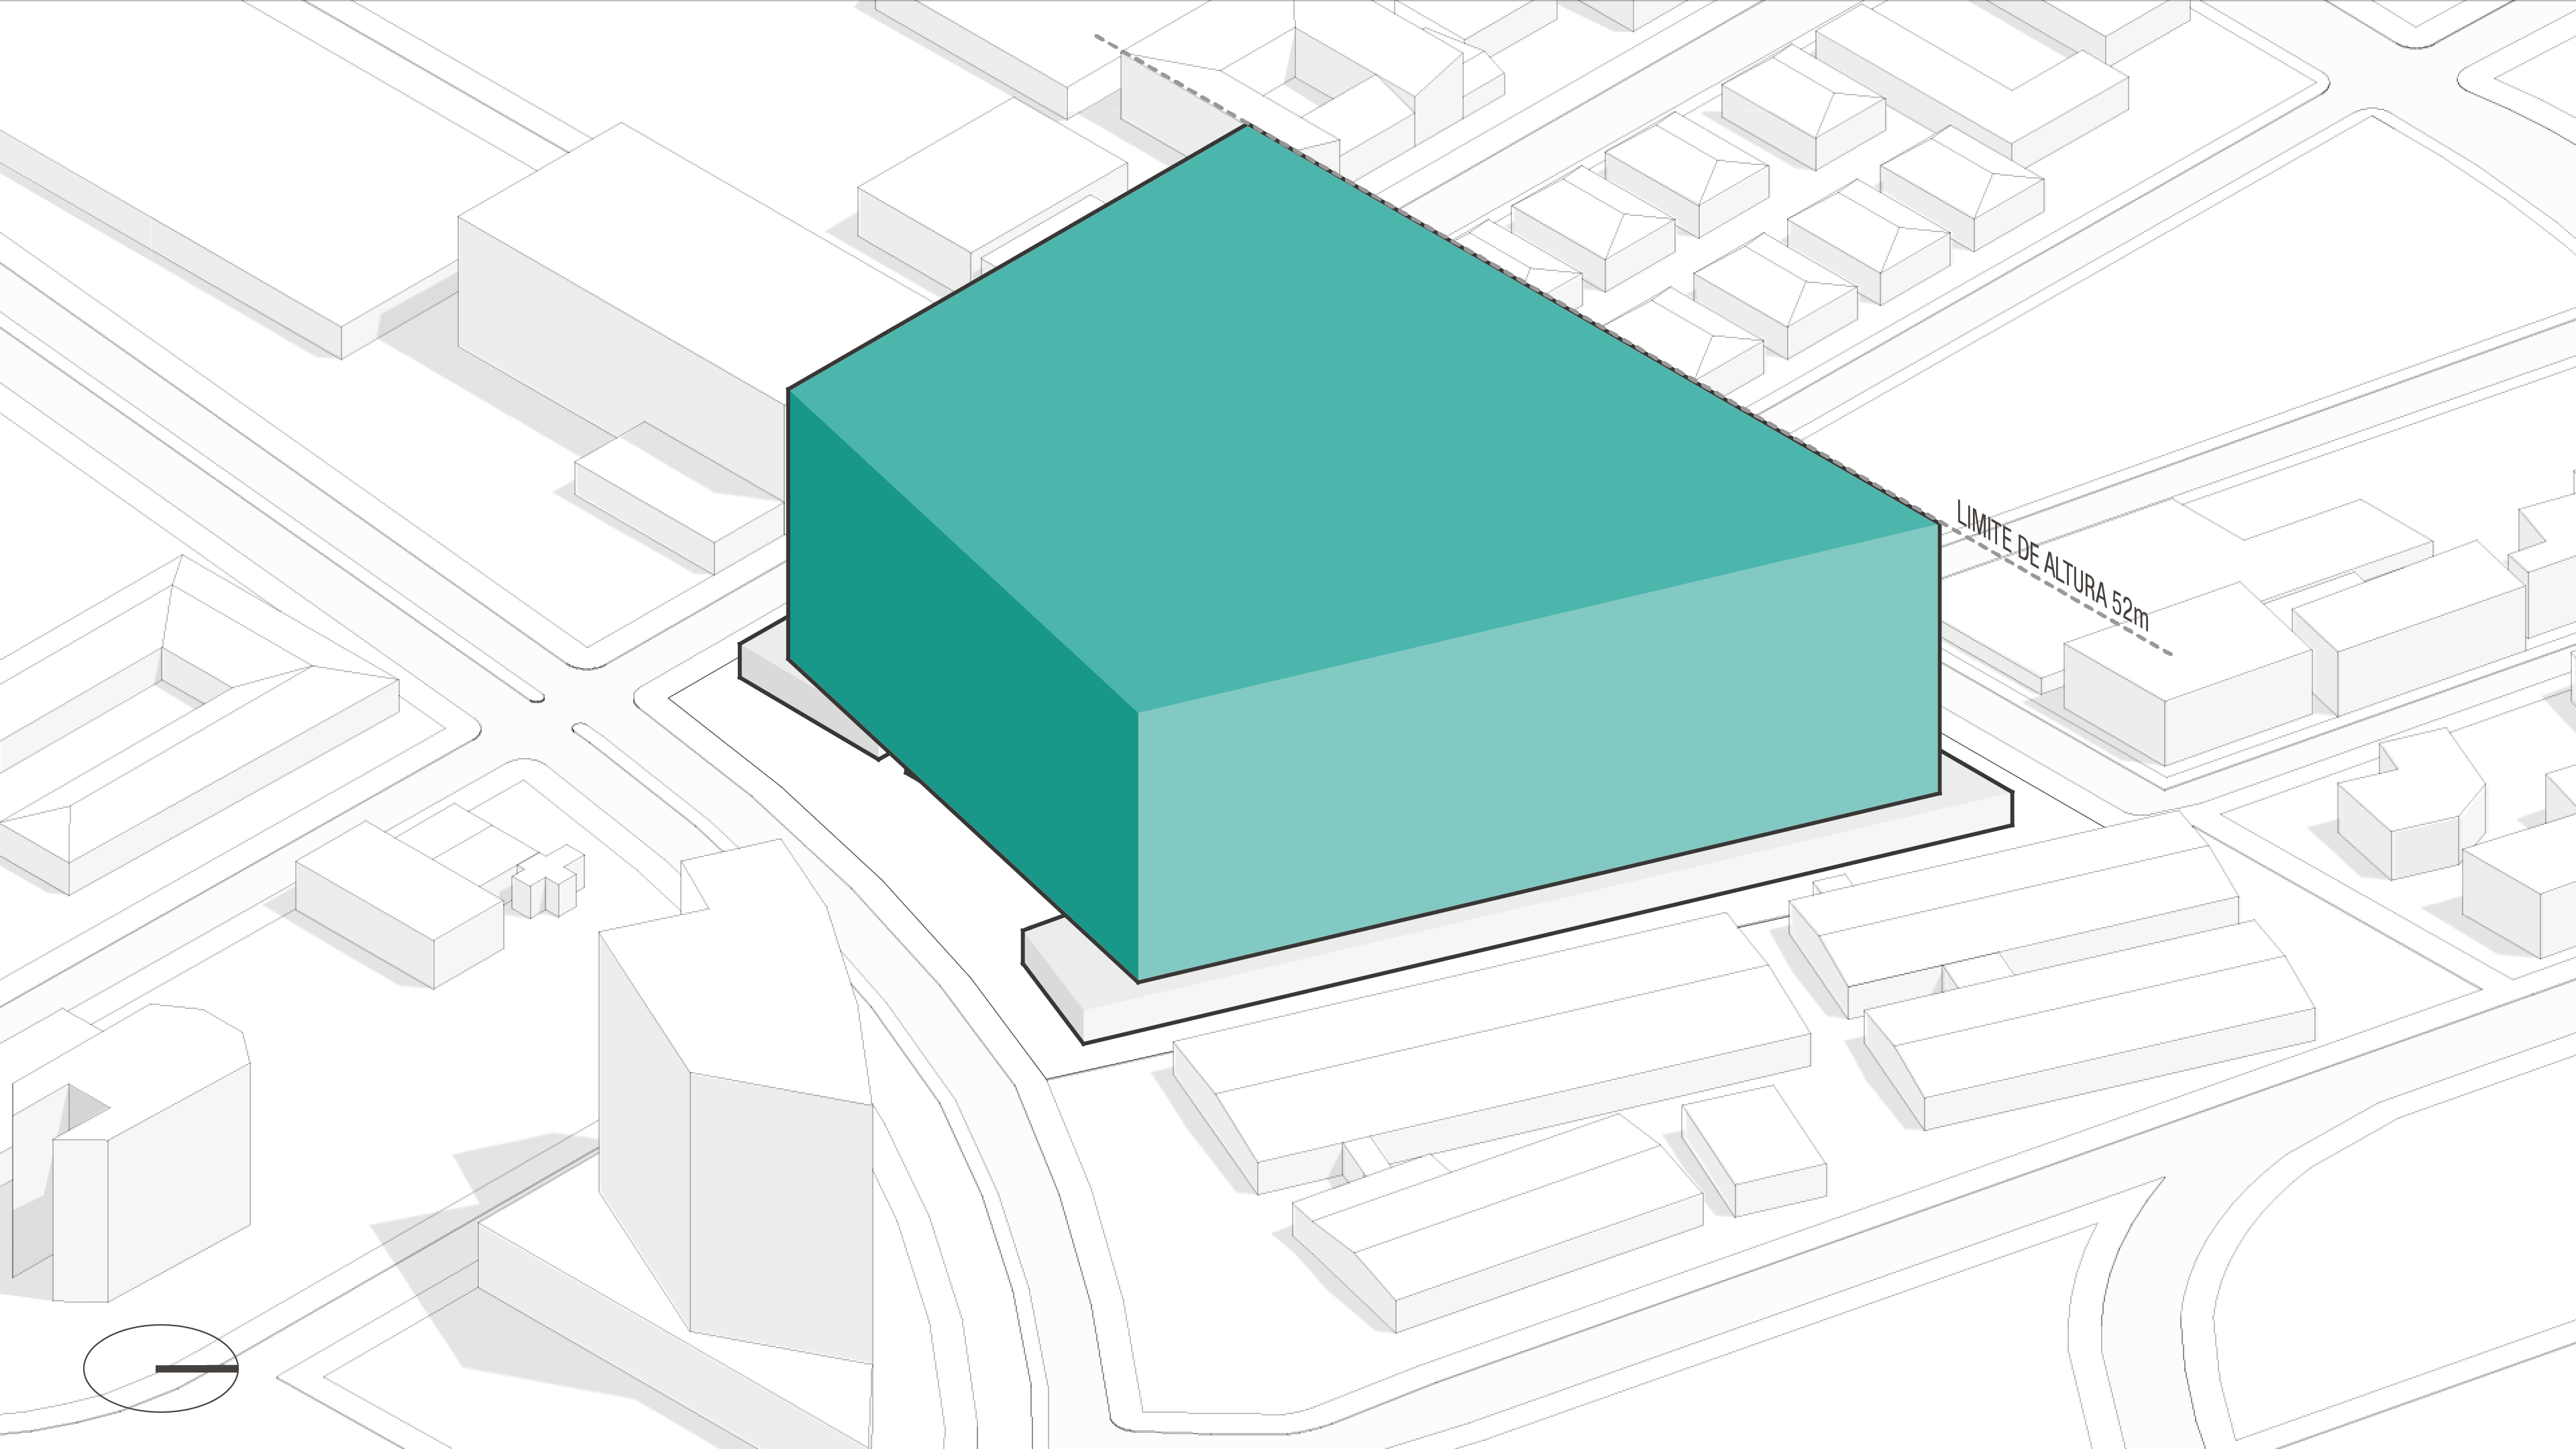Click the dark bar inside the compass

click(x=197, y=1368)
